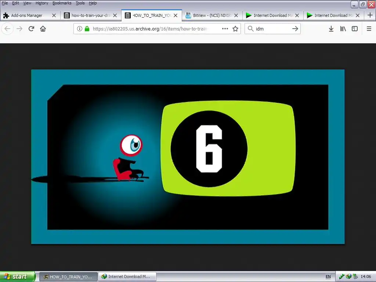Screen dimensions: 376x282
Task: Switch to the first Internet Download Manager tab
Action: pos(273,15)
